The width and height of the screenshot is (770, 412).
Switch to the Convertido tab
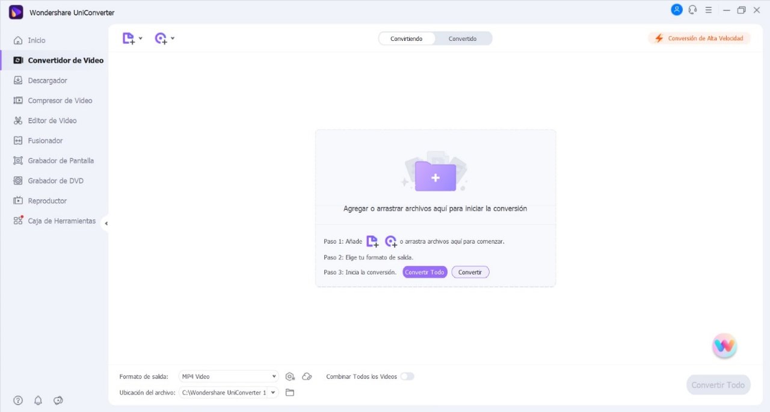pos(463,38)
